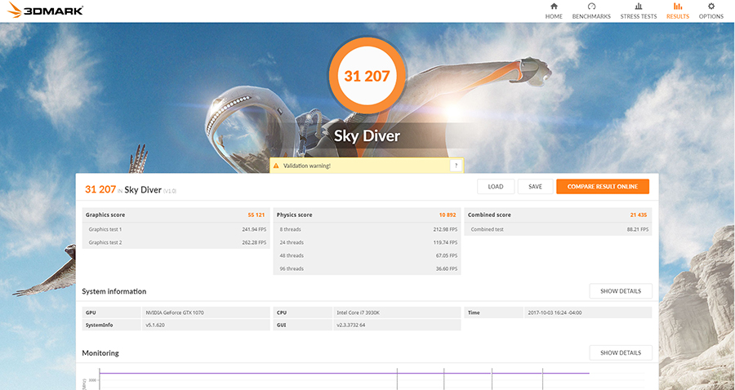Click the orange Results icon
The height and width of the screenshot is (390, 735).
[x=677, y=7]
